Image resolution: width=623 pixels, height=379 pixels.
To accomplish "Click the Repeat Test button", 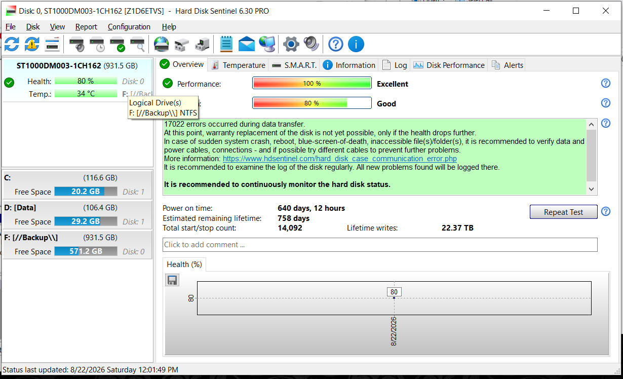I will tap(563, 212).
